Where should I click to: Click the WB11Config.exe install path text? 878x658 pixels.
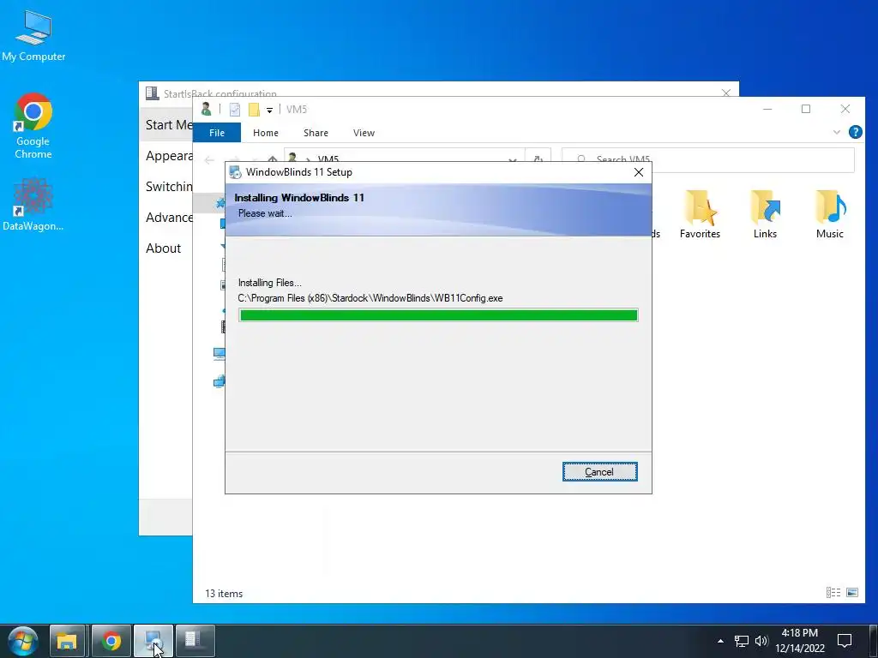tap(370, 298)
